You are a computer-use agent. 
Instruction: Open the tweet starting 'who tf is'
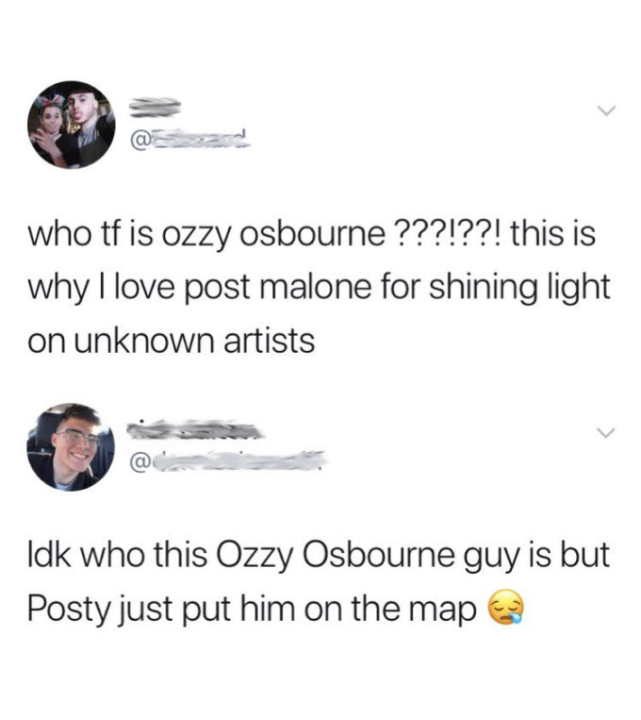tap(319, 287)
